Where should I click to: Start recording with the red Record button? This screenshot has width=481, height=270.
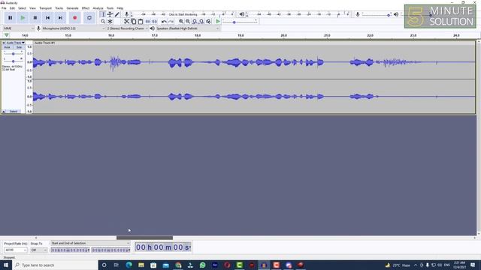[75, 18]
